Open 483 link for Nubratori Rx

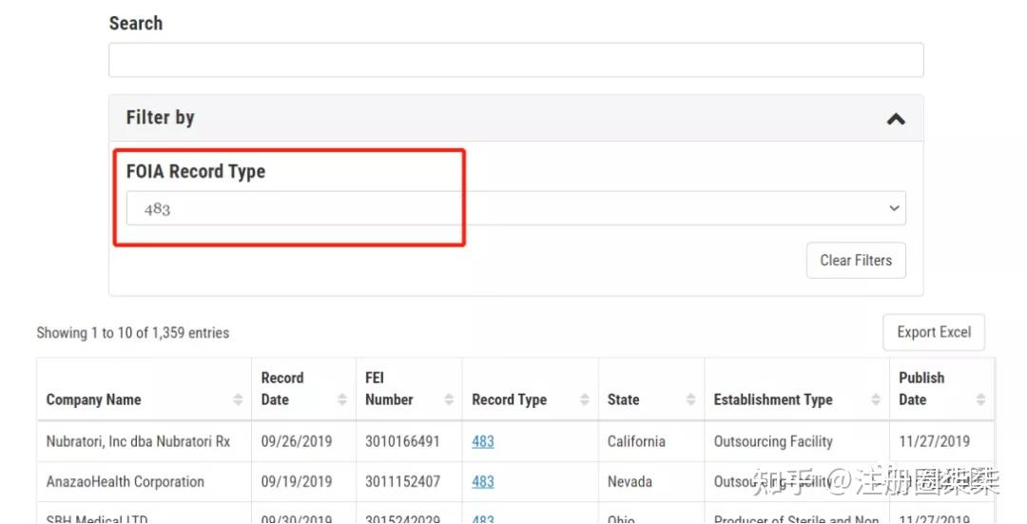pos(483,441)
